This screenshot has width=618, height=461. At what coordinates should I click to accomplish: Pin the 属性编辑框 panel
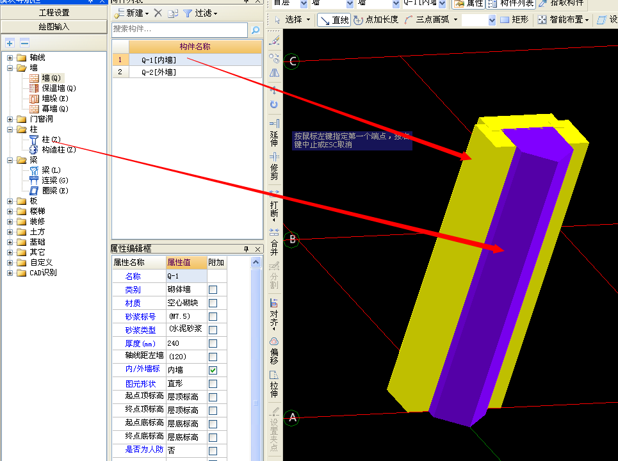pos(247,248)
